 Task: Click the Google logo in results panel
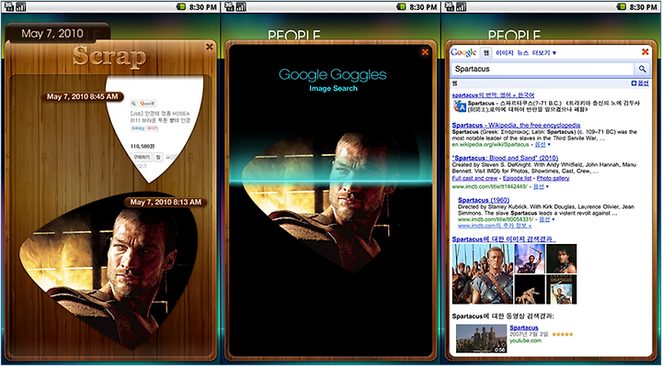click(463, 52)
